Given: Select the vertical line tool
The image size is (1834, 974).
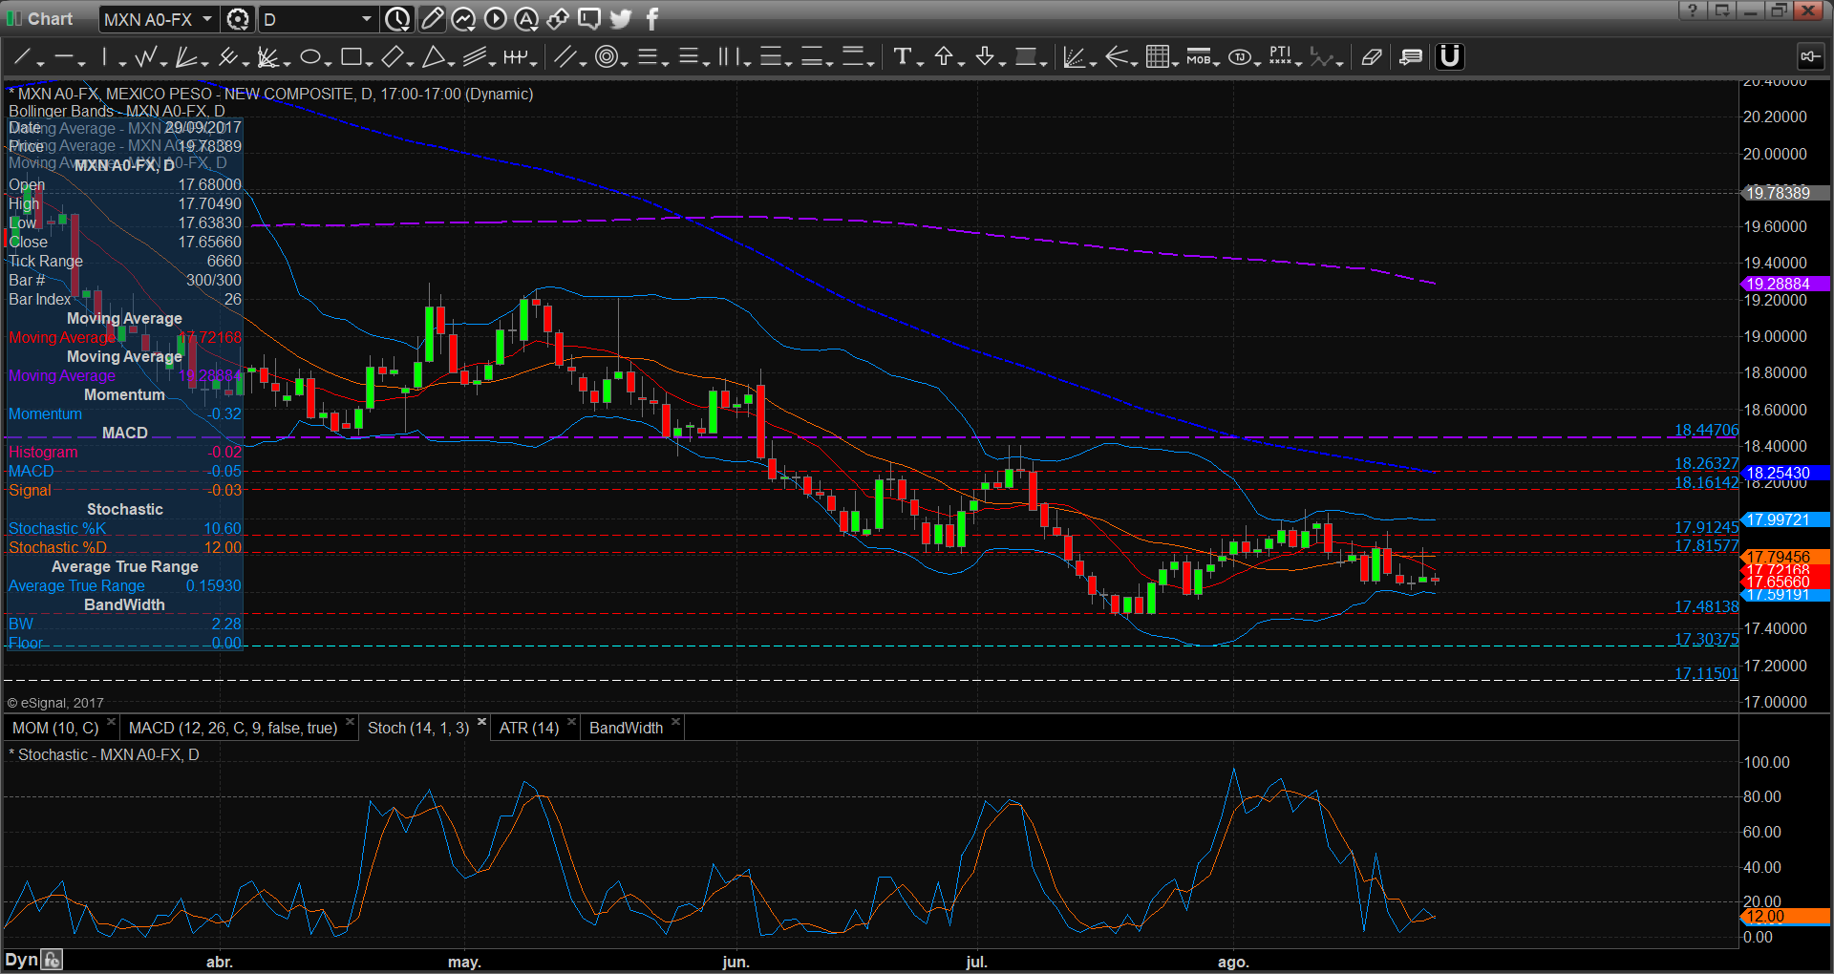Looking at the screenshot, I should click(x=105, y=57).
